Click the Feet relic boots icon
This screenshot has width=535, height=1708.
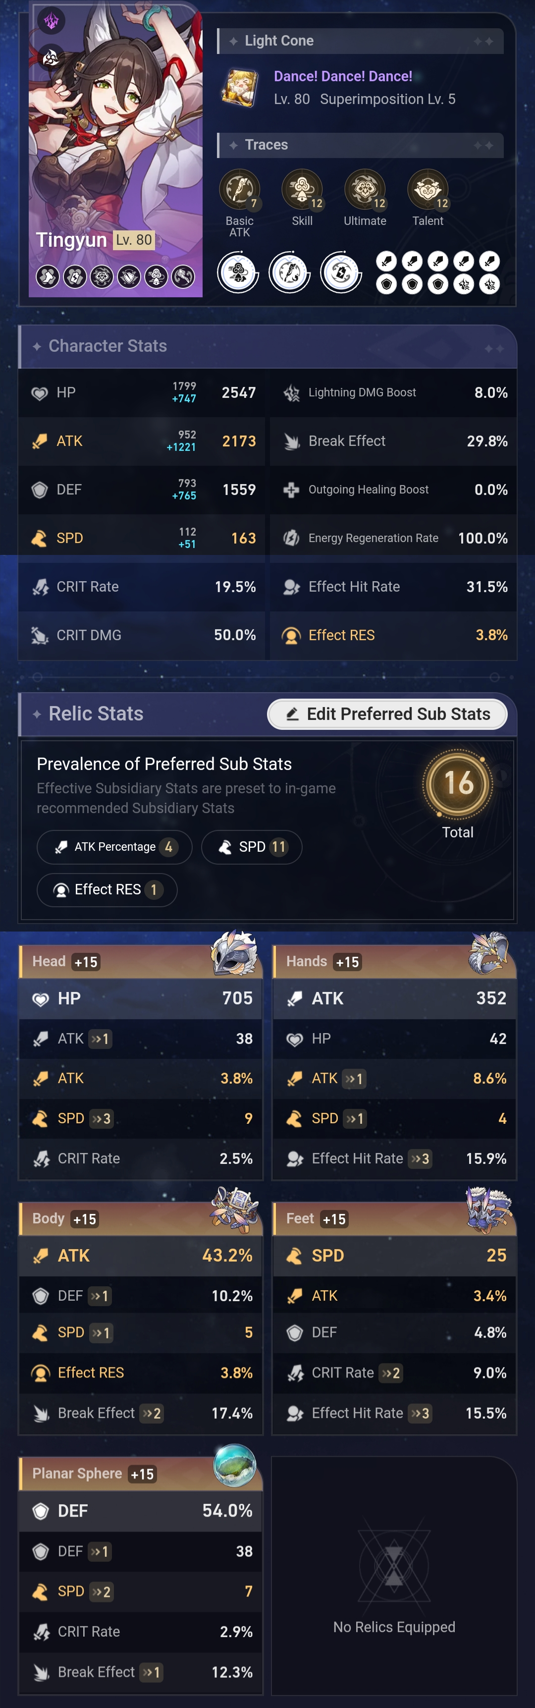(x=488, y=1210)
